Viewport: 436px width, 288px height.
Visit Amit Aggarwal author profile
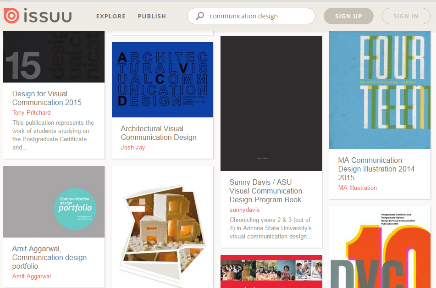(31, 276)
